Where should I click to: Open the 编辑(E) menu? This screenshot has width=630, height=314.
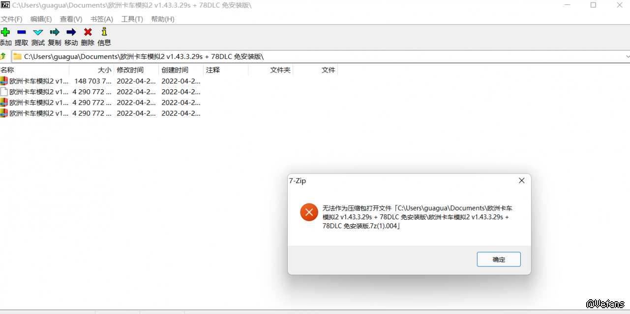pos(41,19)
